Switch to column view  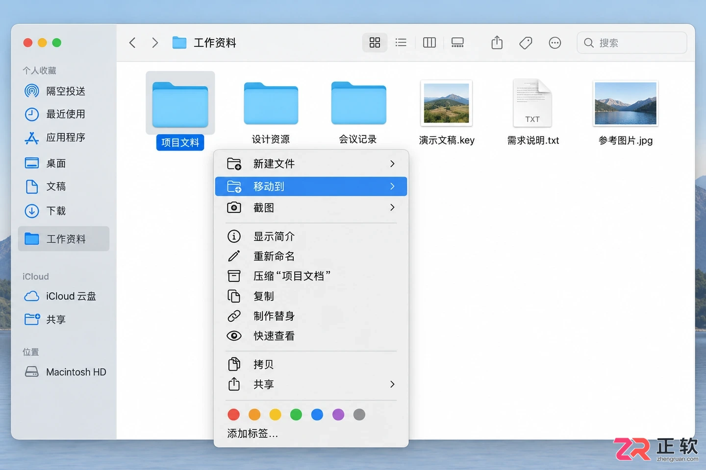[x=429, y=43]
